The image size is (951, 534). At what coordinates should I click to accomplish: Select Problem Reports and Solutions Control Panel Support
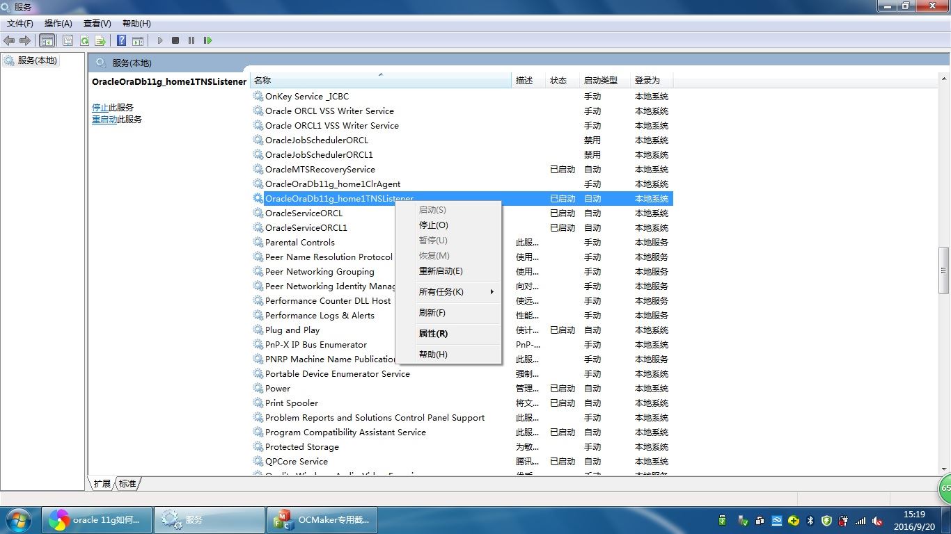coord(375,418)
